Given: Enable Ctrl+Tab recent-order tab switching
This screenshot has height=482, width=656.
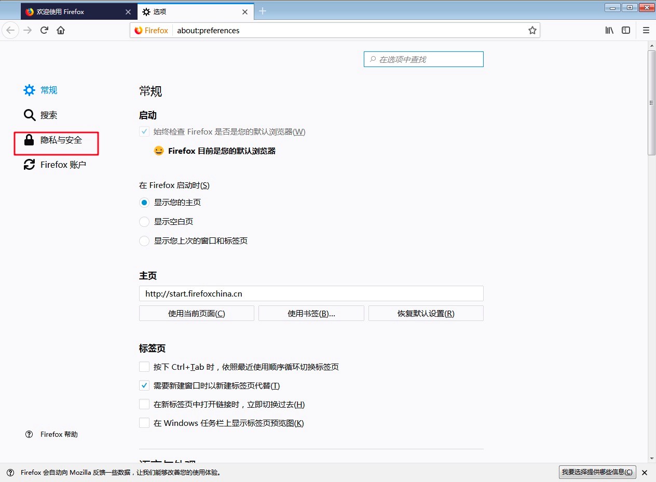Looking at the screenshot, I should tap(144, 366).
